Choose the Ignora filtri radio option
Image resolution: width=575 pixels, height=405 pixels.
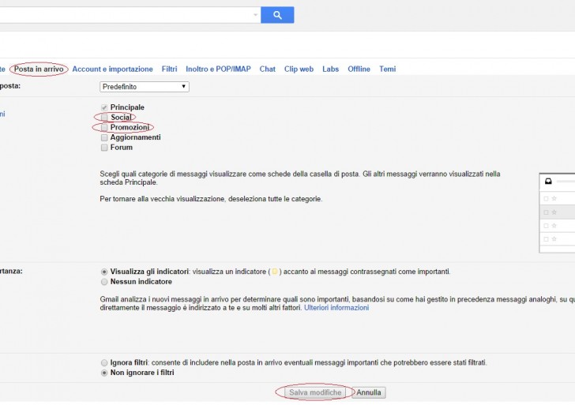pyautogui.click(x=104, y=362)
